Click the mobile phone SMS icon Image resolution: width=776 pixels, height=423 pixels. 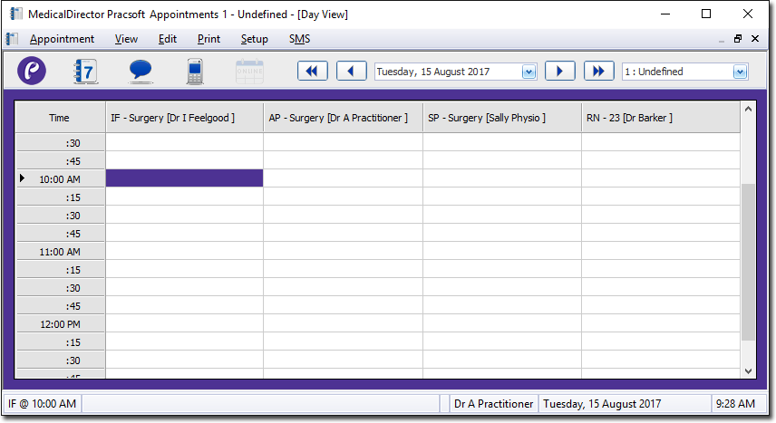[195, 72]
